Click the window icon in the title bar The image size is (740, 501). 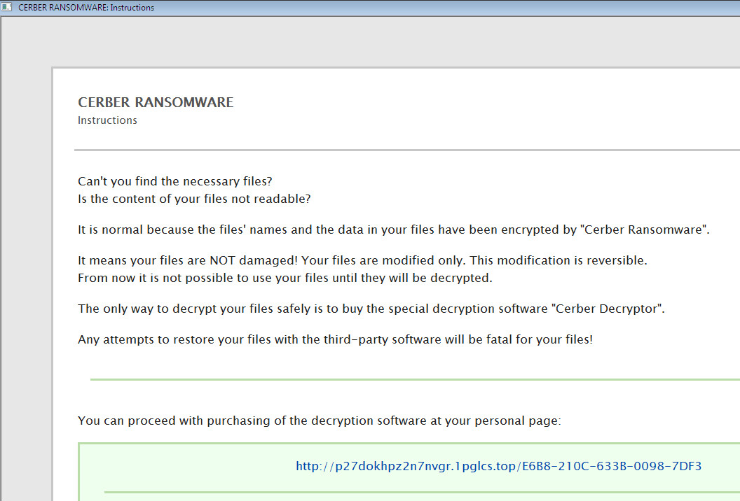[x=7, y=7]
